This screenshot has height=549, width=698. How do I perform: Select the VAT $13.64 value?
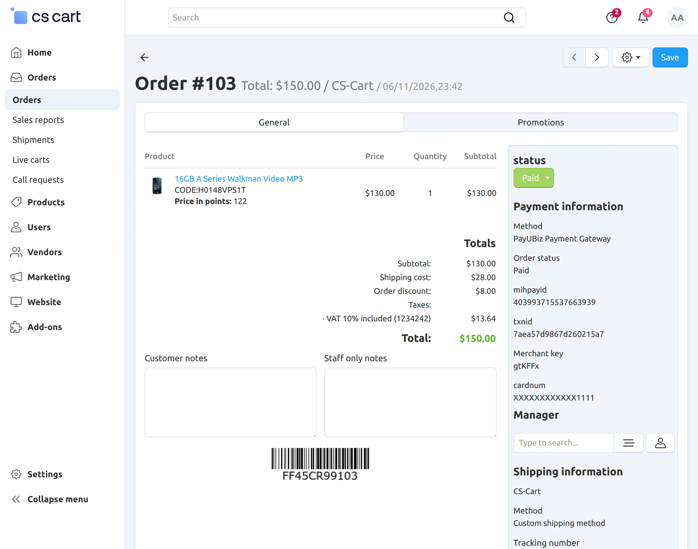click(483, 318)
